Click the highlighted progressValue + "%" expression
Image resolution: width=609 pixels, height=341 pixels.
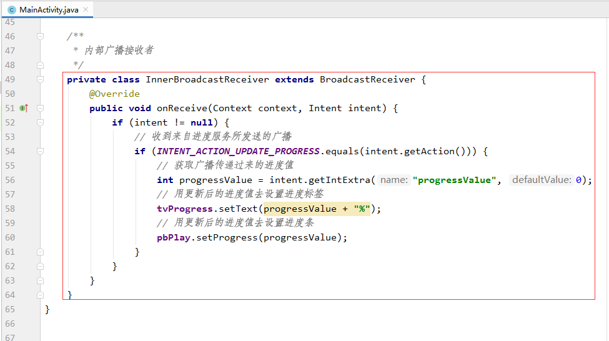pos(317,209)
